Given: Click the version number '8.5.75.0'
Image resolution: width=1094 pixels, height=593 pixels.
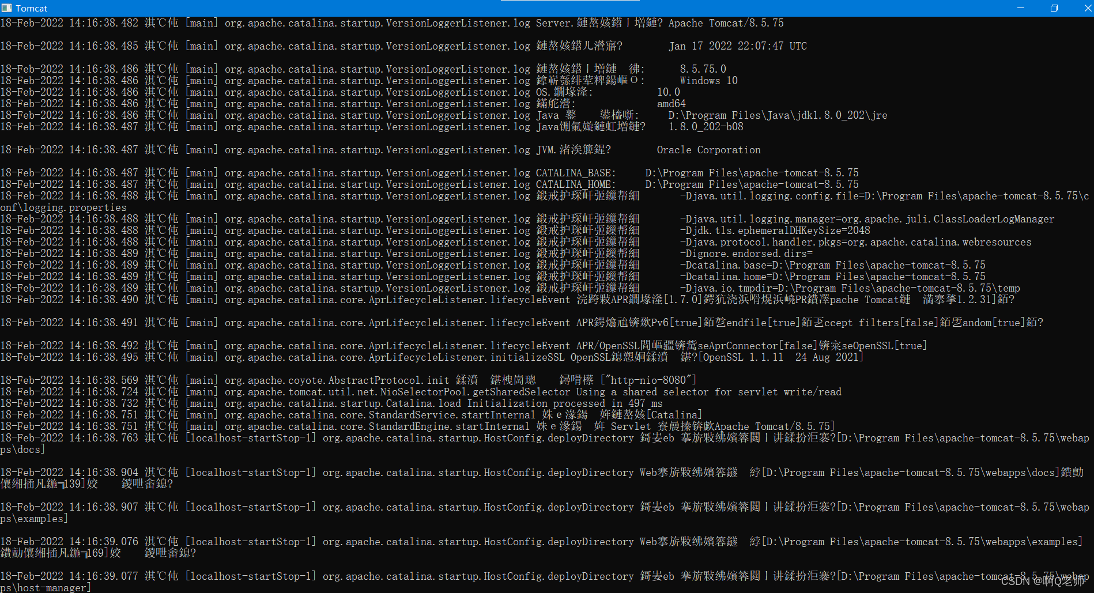Looking at the screenshot, I should 703,69.
